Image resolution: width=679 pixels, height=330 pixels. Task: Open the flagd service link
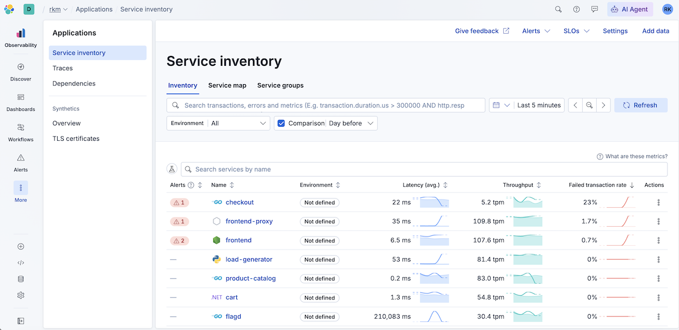click(233, 316)
